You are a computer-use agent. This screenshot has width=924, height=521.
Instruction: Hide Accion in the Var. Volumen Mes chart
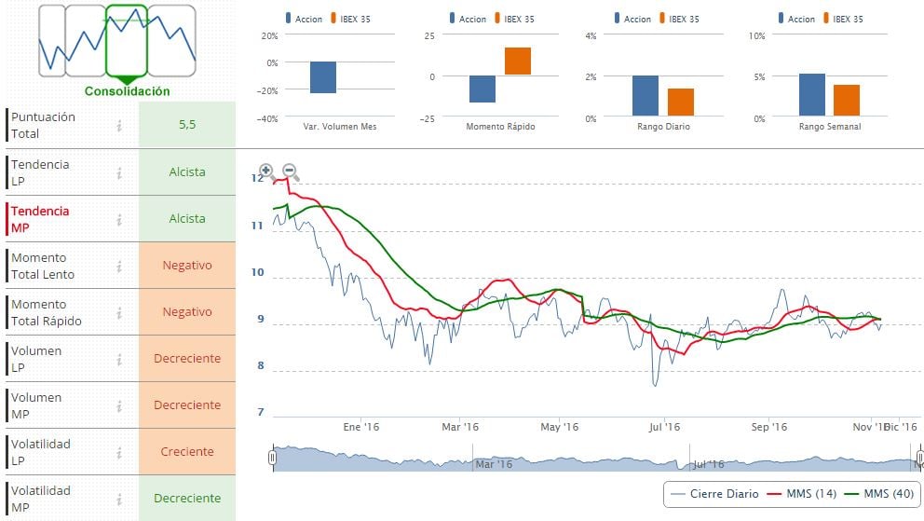click(302, 19)
